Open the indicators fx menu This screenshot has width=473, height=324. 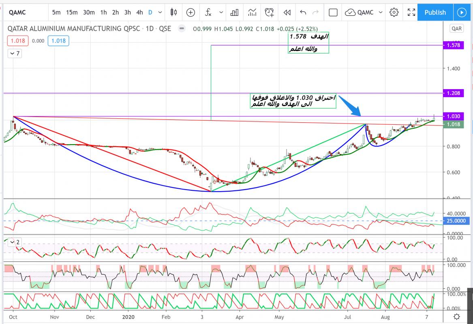tap(208, 12)
